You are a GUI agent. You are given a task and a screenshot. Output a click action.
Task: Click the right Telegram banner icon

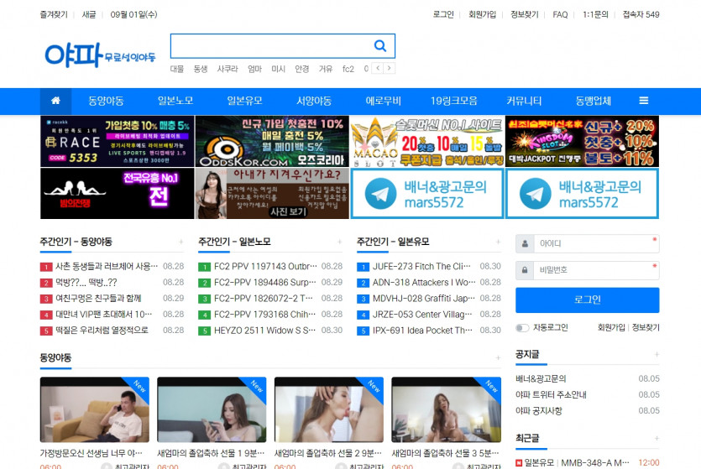535,194
